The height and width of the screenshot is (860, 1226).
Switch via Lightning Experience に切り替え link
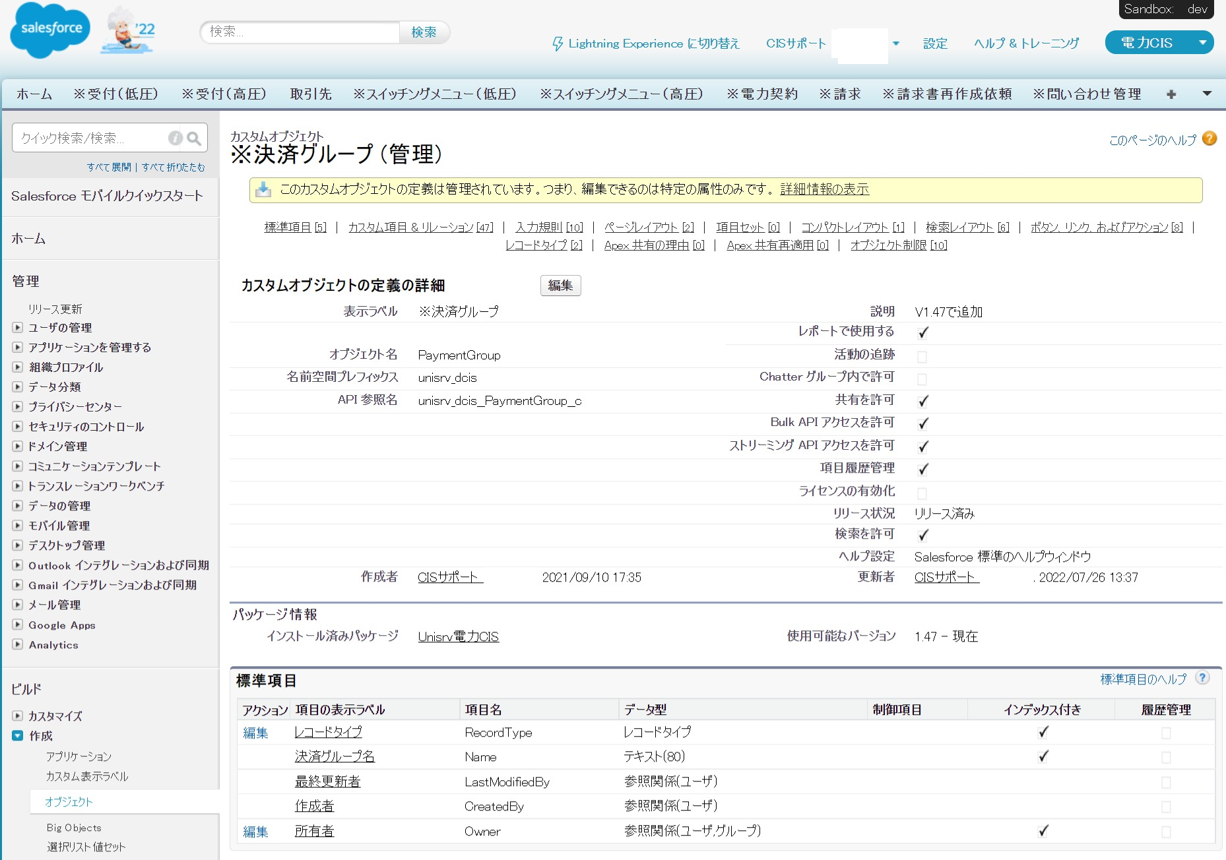coord(653,44)
